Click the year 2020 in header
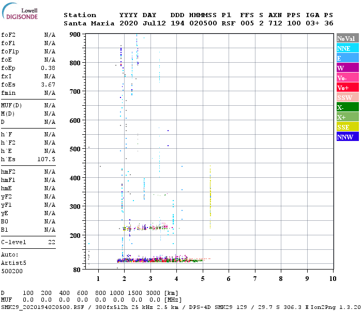This screenshot has width=362, height=311. [x=129, y=23]
